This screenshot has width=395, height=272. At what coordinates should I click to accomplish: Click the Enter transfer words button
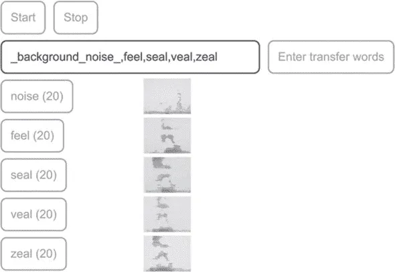click(x=331, y=57)
